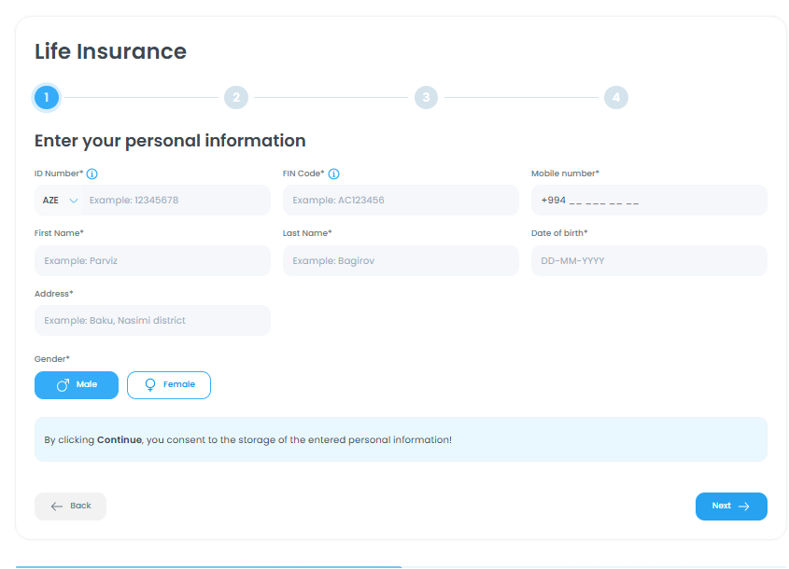Click the male symbol icon
789x569 pixels.
click(x=63, y=385)
